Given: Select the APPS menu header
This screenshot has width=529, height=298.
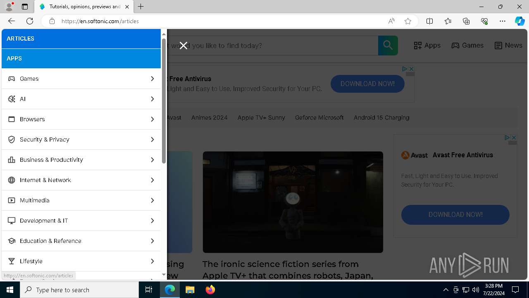Looking at the screenshot, I should (x=81, y=58).
